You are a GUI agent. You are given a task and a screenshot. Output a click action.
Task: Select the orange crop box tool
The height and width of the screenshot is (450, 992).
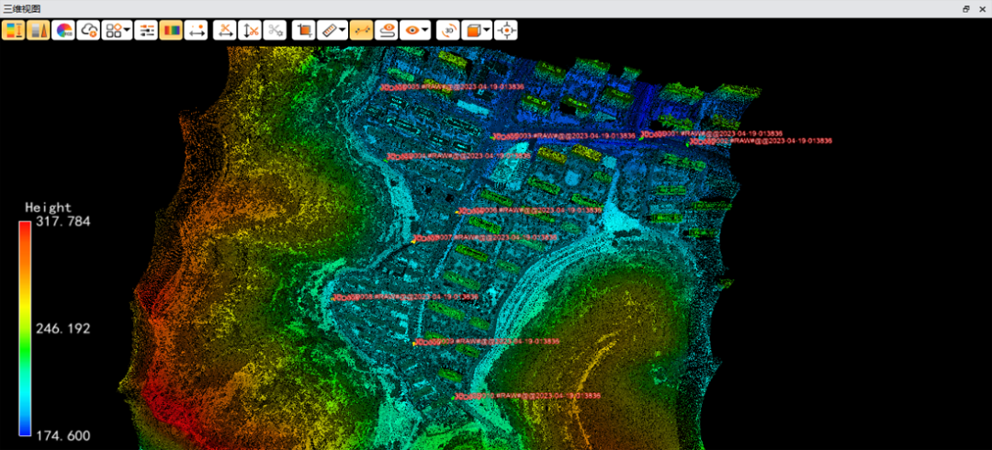pos(304,30)
